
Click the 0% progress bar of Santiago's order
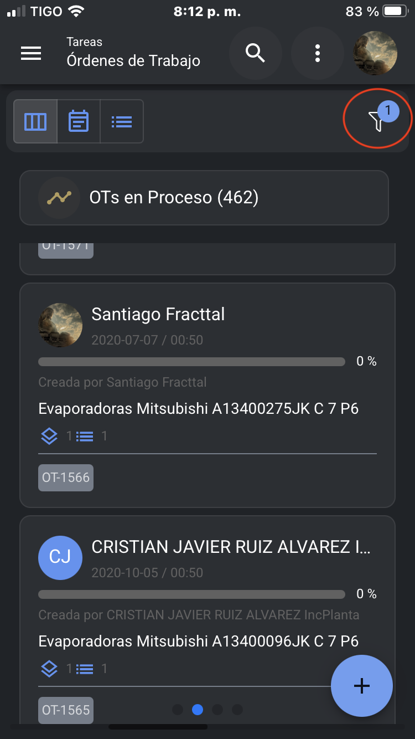point(191,362)
